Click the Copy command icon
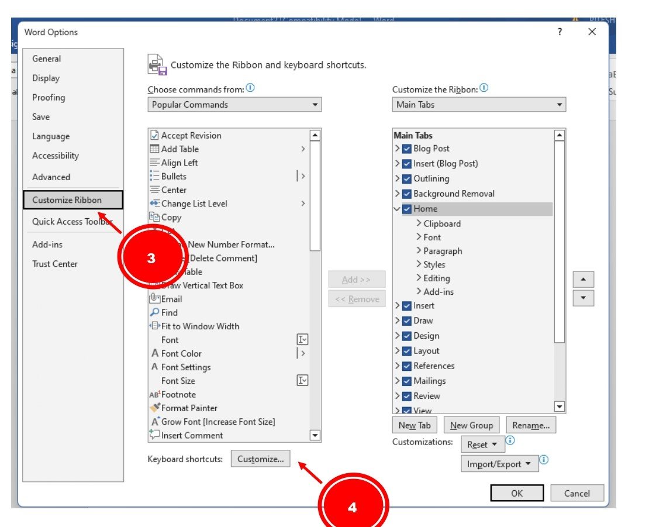649x527 pixels. (x=154, y=217)
